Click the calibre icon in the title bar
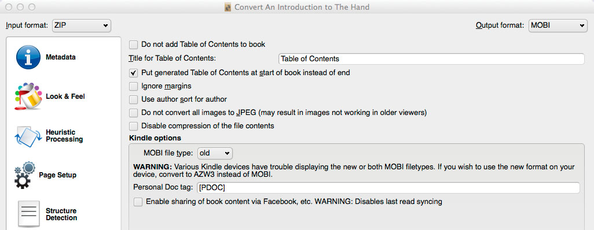 tap(228, 7)
